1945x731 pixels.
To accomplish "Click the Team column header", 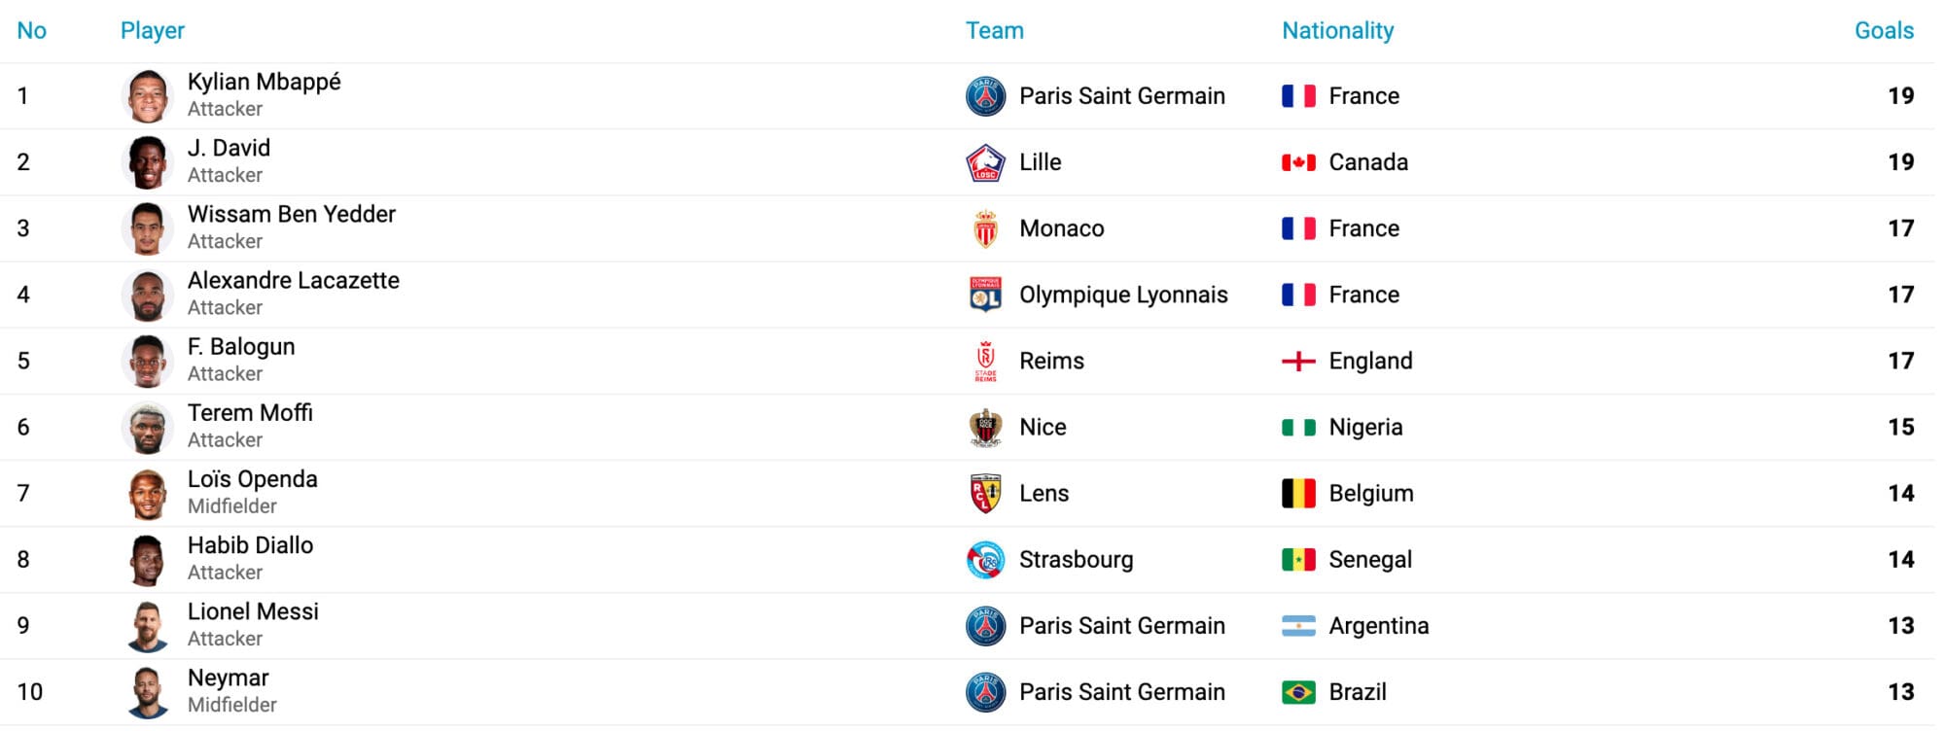I will (993, 30).
